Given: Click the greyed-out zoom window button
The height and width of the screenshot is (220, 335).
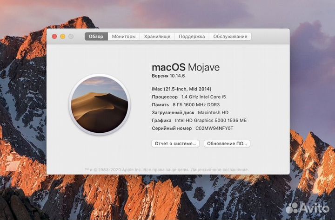Looking at the screenshot, I should click(71, 37).
